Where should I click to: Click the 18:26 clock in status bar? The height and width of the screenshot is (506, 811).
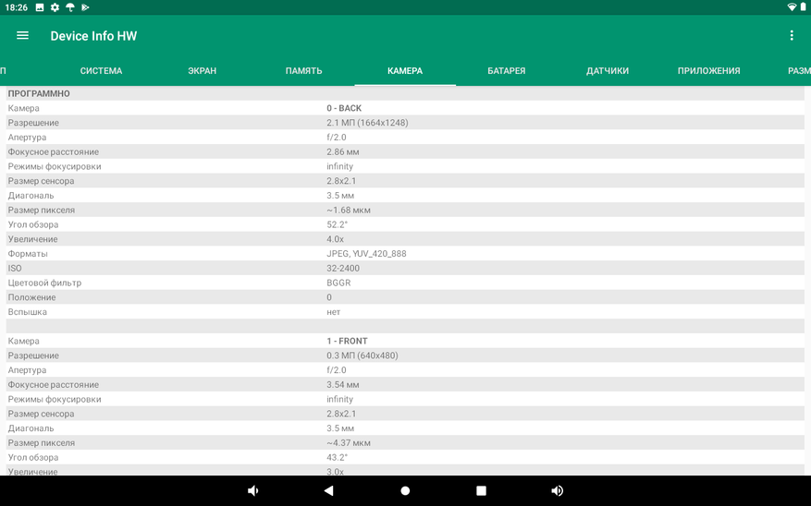click(16, 7)
